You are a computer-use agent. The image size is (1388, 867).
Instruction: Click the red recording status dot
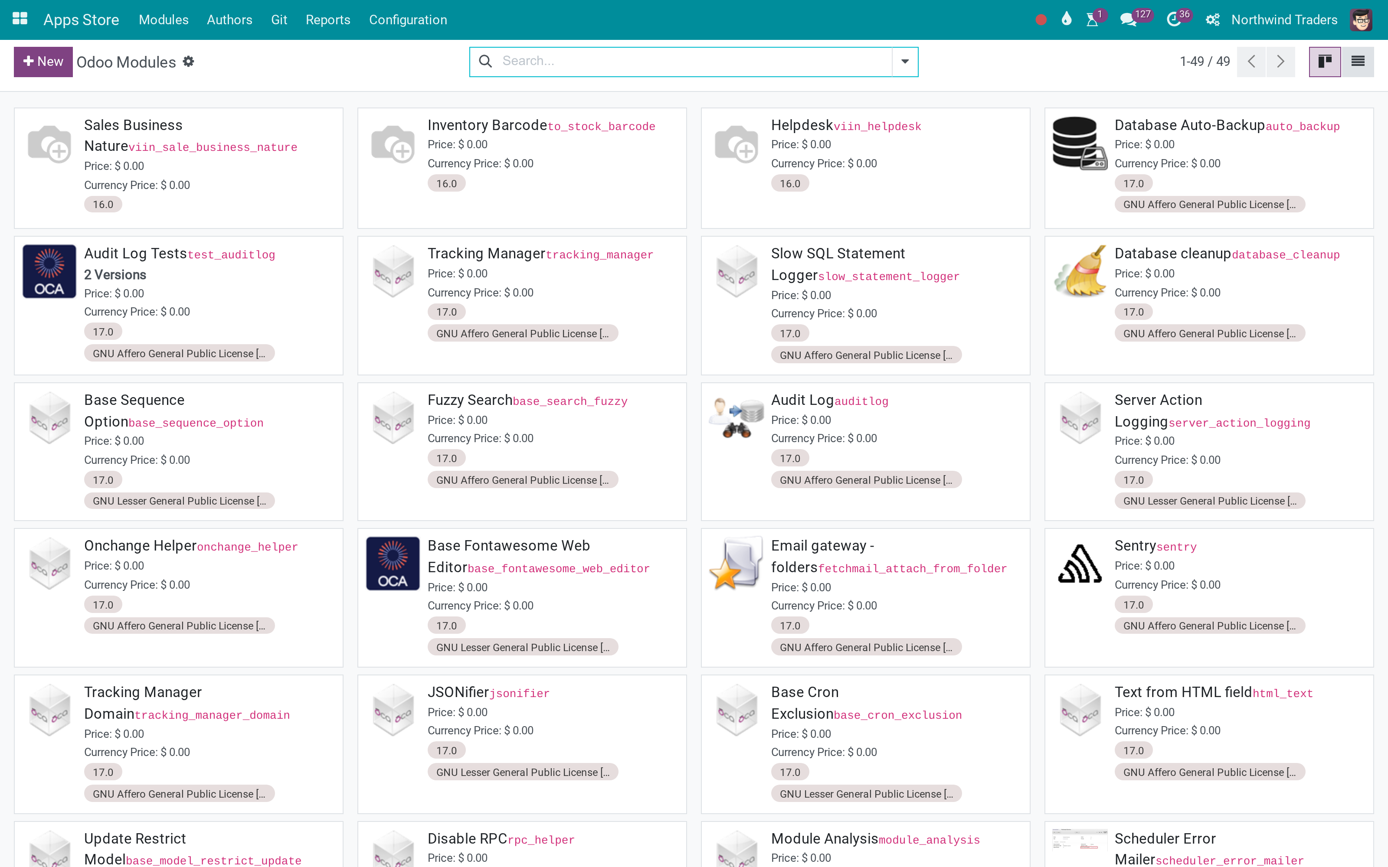tap(1041, 20)
